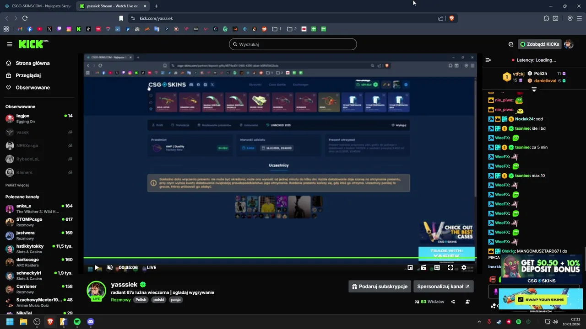Open the Twitch bookmark
The image size is (586, 329).
[x=59, y=29]
